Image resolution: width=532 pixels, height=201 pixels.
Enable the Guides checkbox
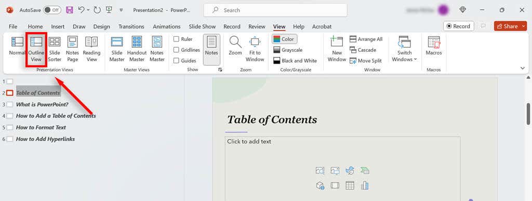coord(176,61)
